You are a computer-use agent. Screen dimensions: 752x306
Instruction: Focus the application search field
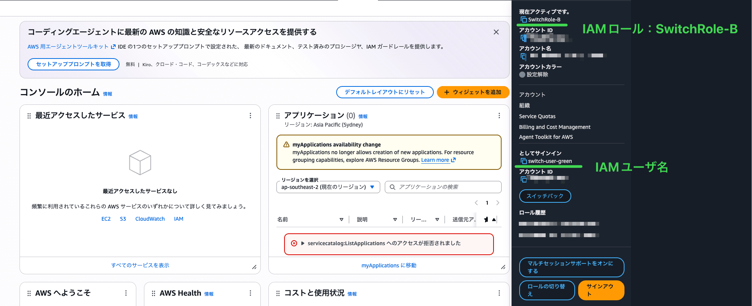443,187
